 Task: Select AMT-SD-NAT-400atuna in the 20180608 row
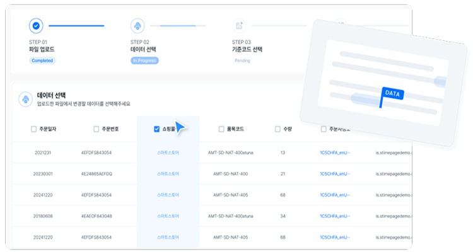click(x=230, y=216)
